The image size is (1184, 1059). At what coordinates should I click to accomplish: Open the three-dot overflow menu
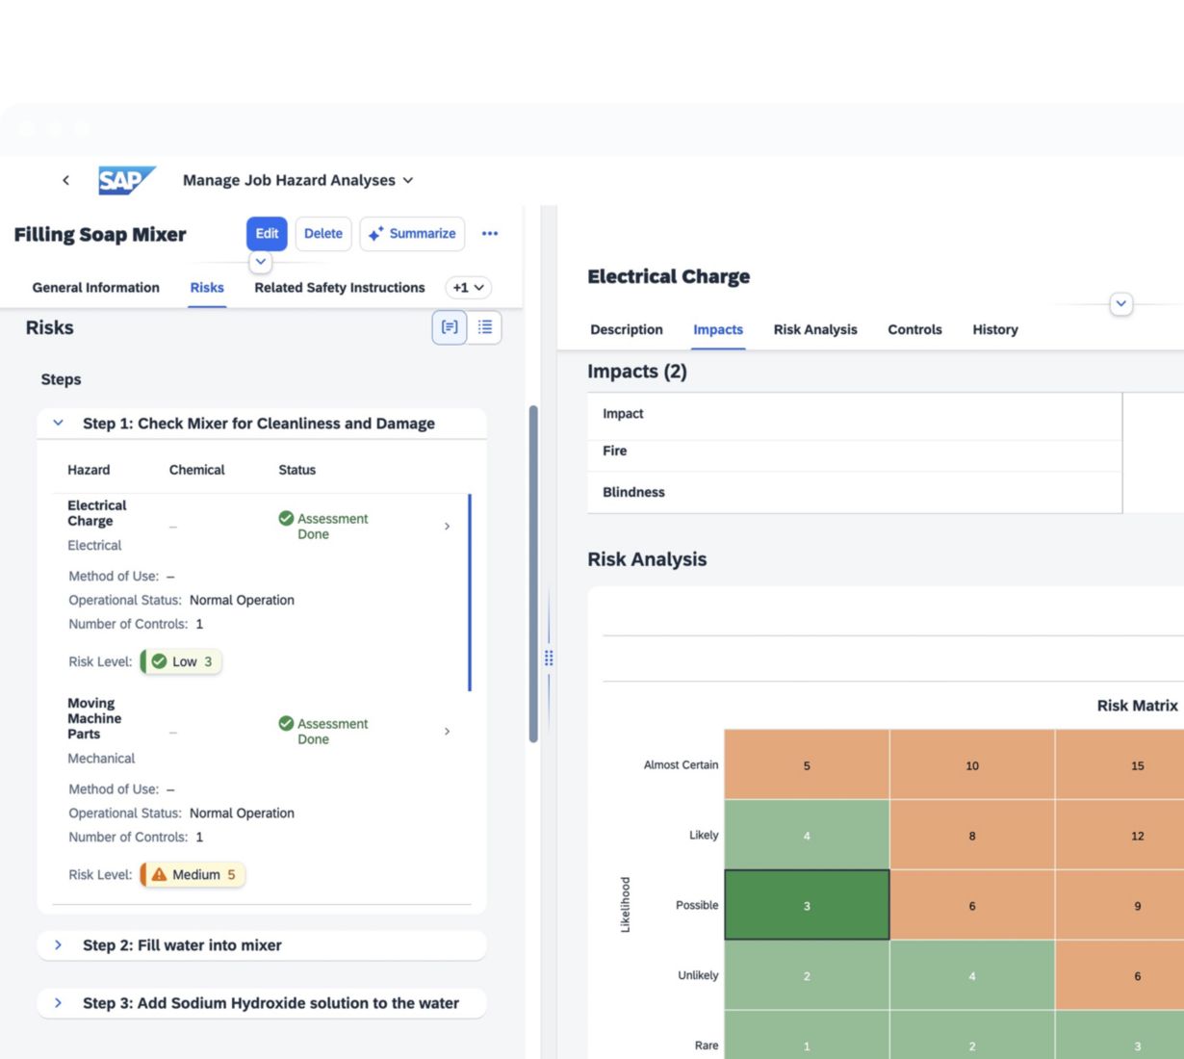pyautogui.click(x=490, y=234)
